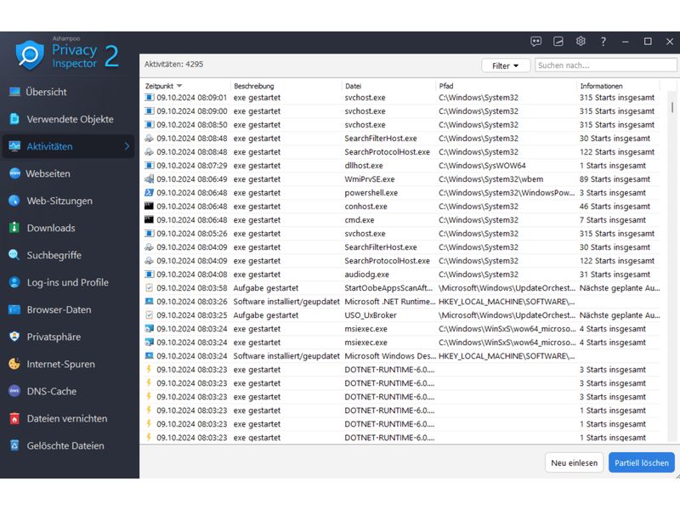
Task: Toggle sort arrow on Zeitpunkt column
Action: pyautogui.click(x=179, y=86)
